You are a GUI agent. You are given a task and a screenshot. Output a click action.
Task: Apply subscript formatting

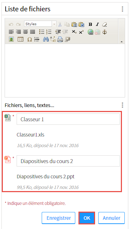point(74,32)
